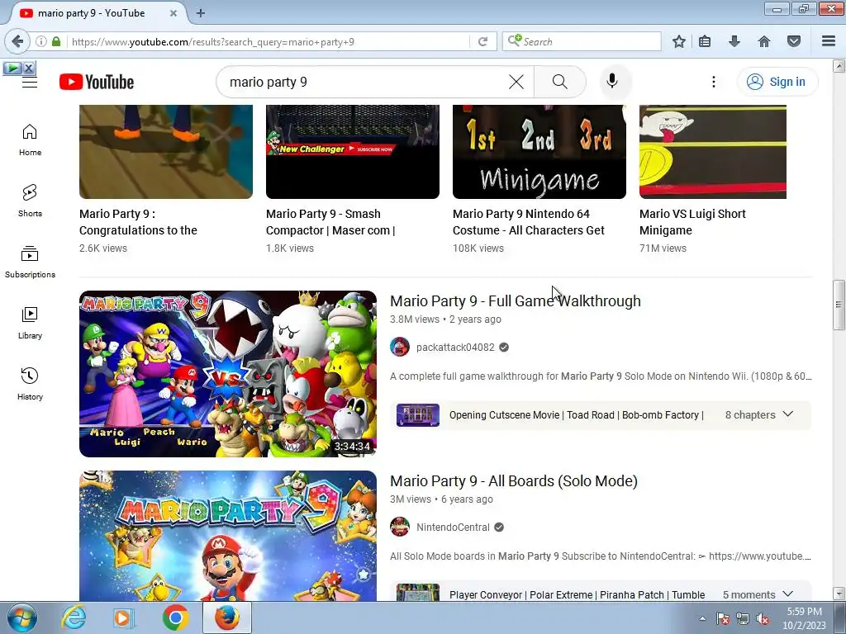Image resolution: width=846 pixels, height=634 pixels.
Task: Open short Mario VS Luigi Short Minigame
Action: tap(692, 222)
